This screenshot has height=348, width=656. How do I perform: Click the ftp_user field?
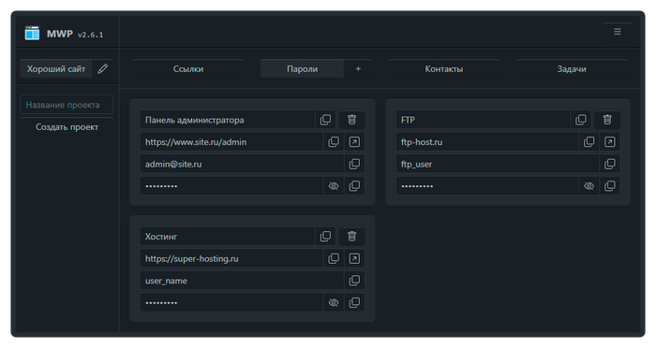pos(498,165)
